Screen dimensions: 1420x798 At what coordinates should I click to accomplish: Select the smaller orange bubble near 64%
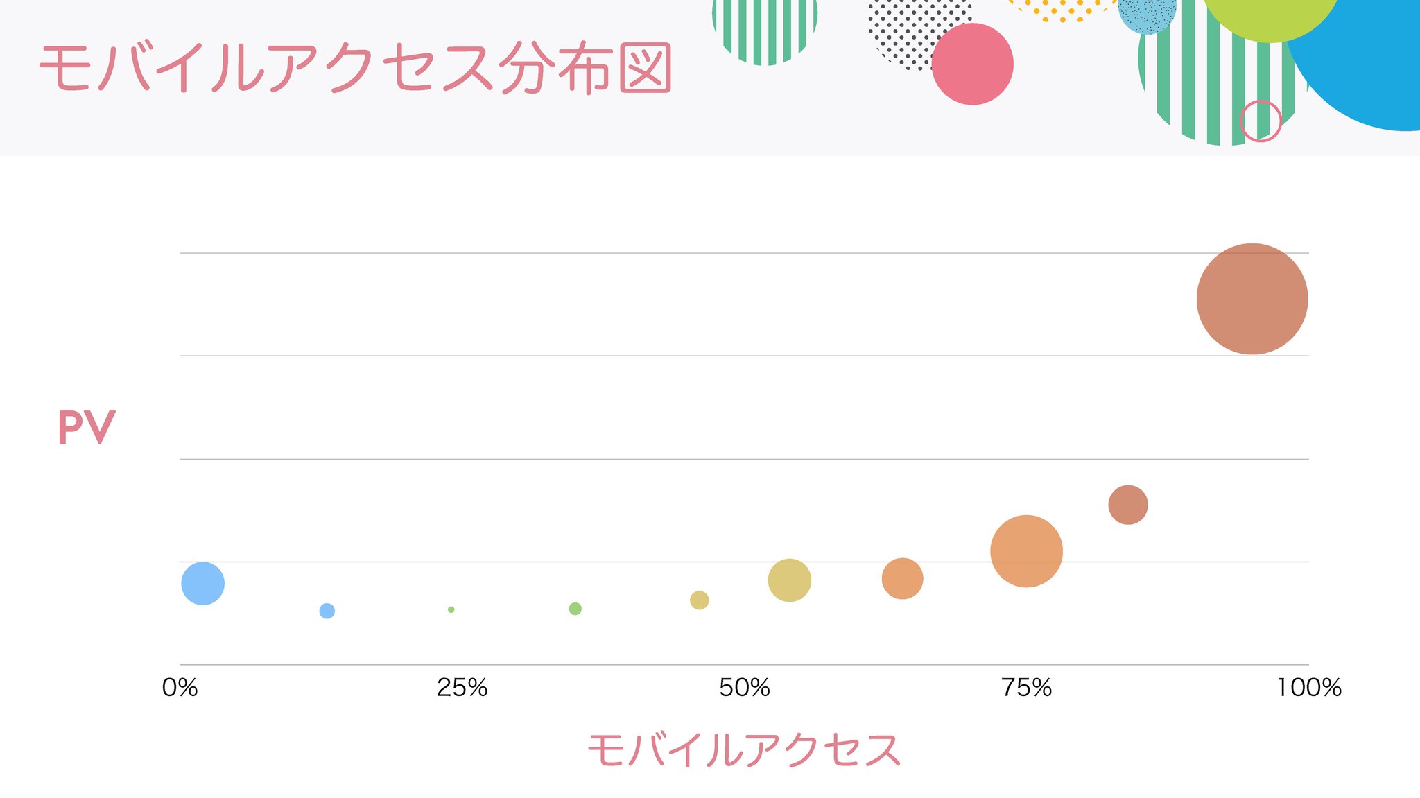pos(902,578)
